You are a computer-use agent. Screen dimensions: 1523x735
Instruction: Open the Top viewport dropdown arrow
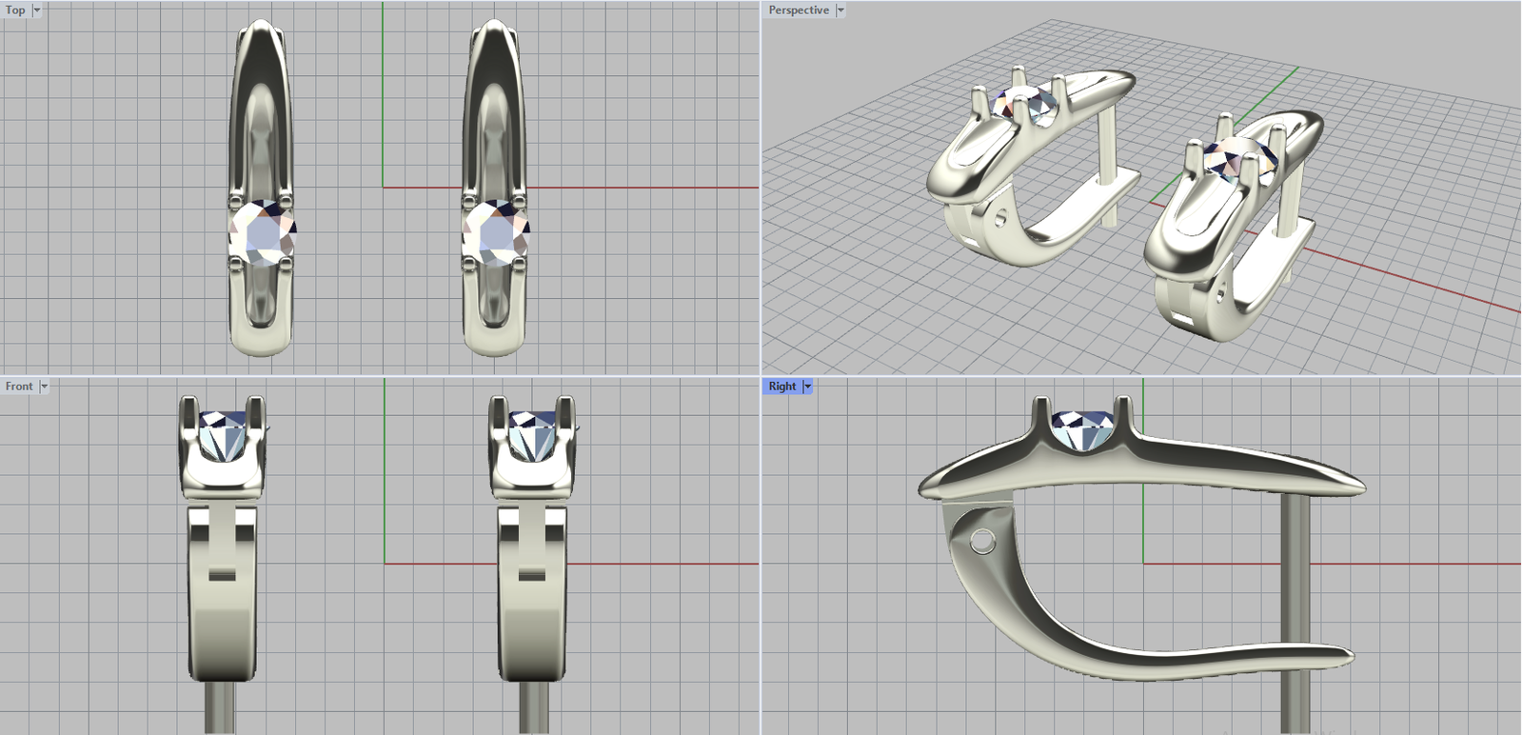37,10
